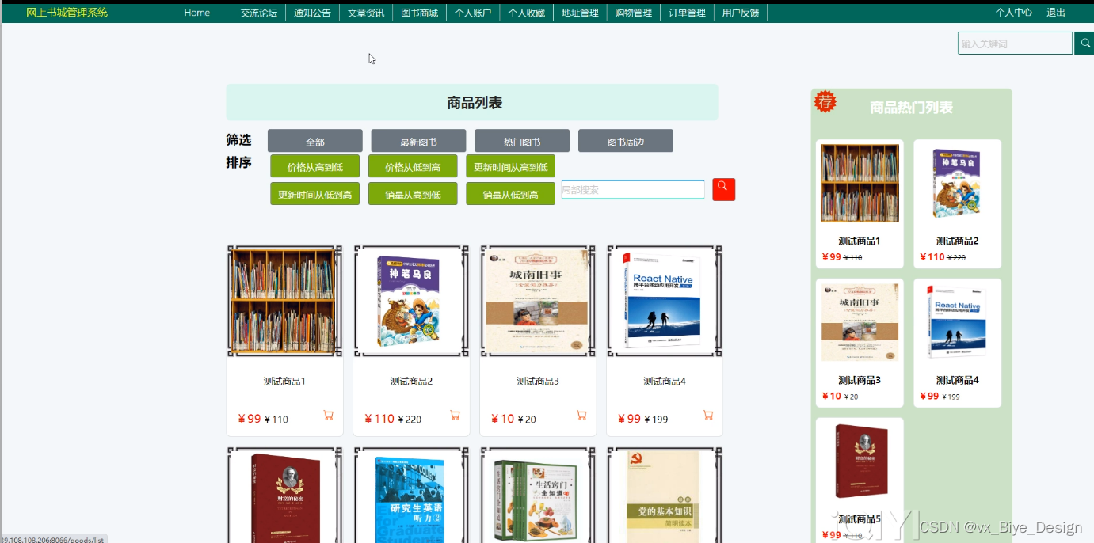Screen dimensions: 1094x543
Task: Click 测试商品4 title in hot list
Action: point(957,381)
